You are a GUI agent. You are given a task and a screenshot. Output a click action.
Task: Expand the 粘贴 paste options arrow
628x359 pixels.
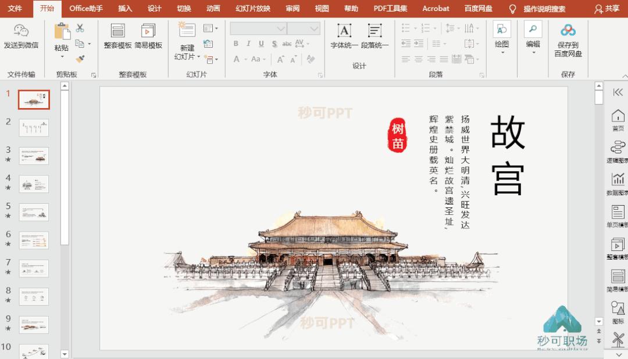pyautogui.click(x=62, y=57)
